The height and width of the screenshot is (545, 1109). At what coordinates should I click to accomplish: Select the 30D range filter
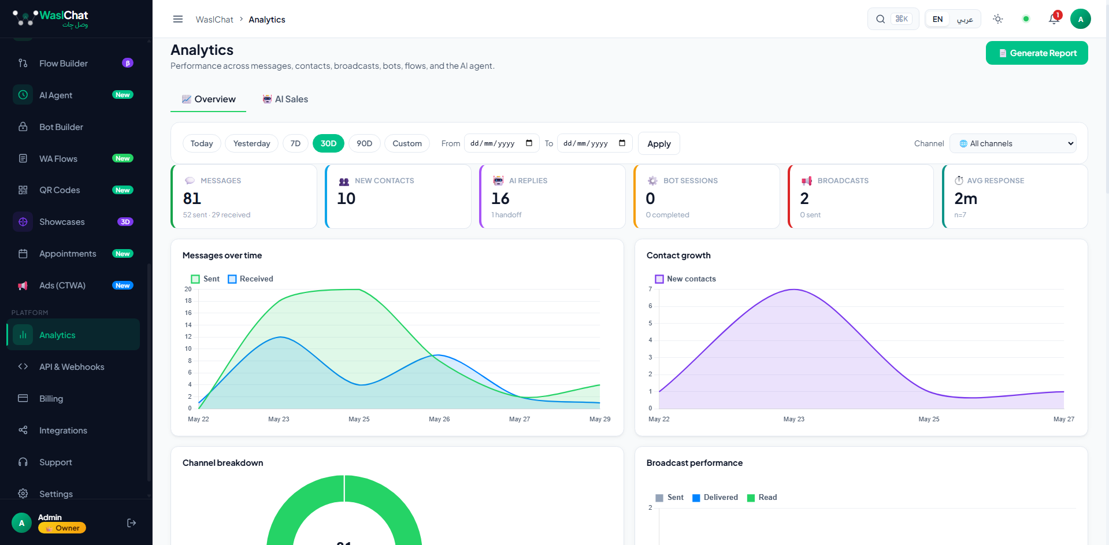tap(328, 143)
